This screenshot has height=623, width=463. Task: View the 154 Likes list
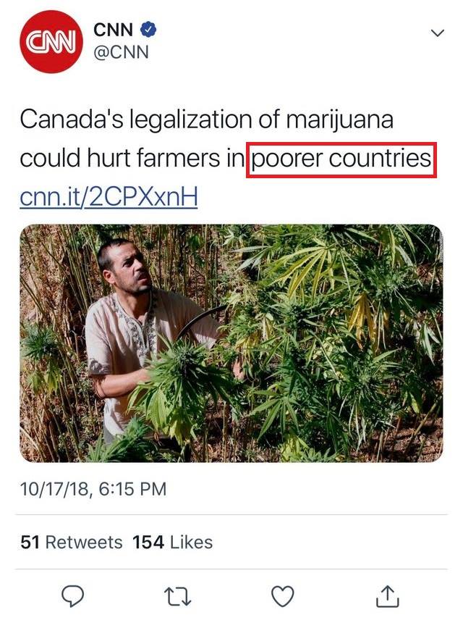(x=173, y=543)
